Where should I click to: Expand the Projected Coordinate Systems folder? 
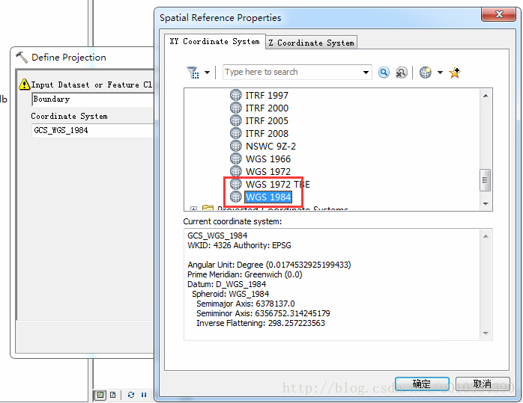coord(193,209)
